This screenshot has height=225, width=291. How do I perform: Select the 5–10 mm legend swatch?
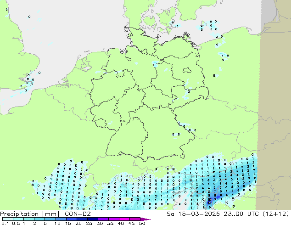(x=50, y=219)
